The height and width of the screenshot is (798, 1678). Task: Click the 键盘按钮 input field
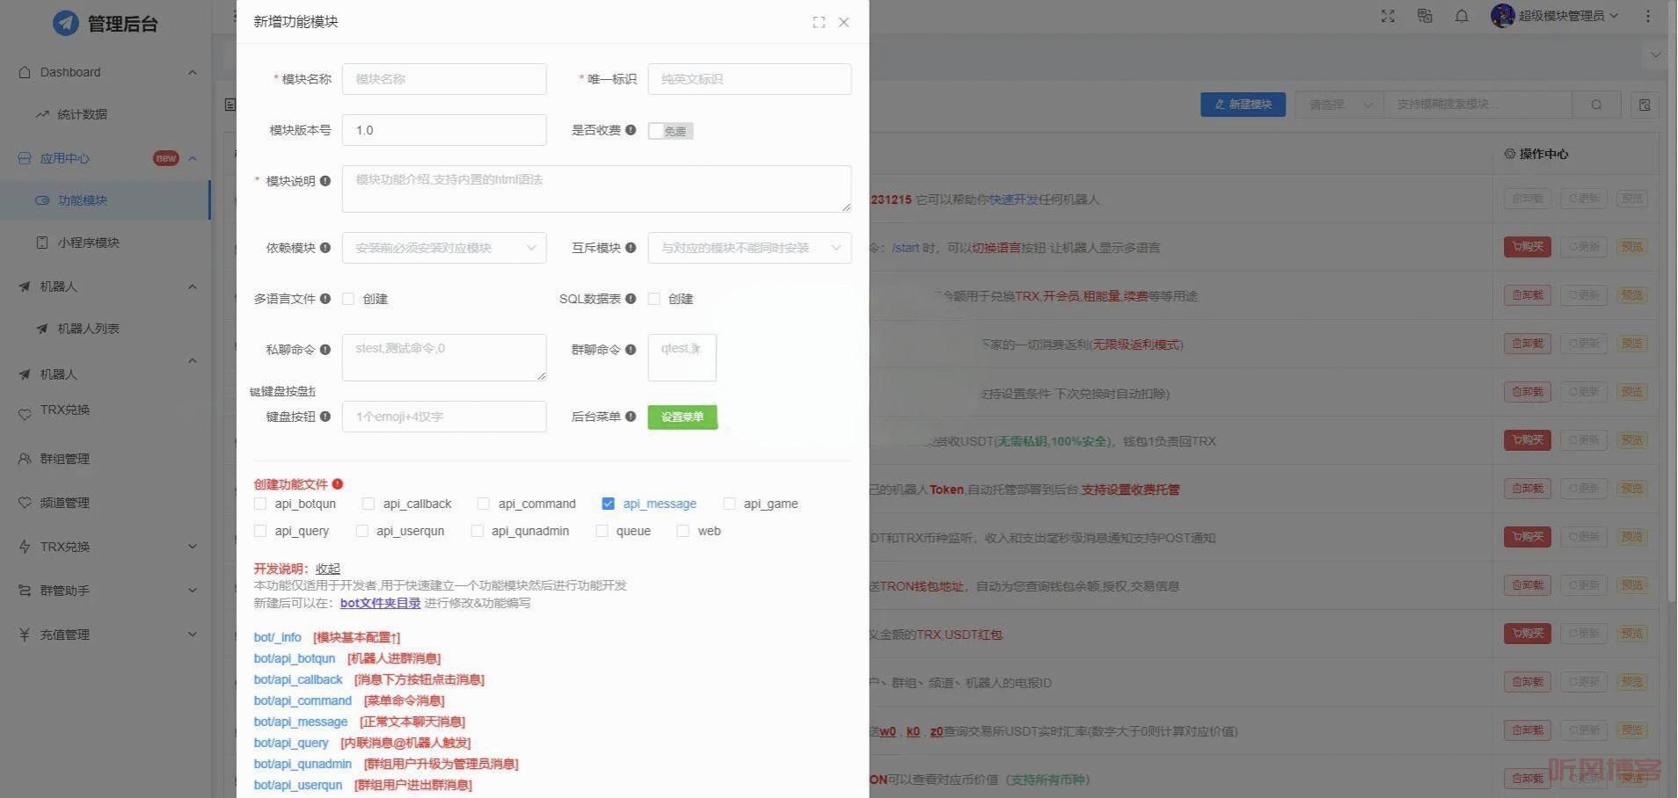tap(444, 417)
